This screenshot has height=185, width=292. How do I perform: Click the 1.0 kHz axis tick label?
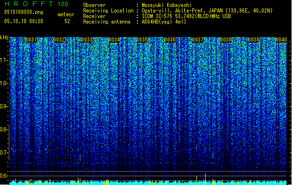[x=4, y=83]
